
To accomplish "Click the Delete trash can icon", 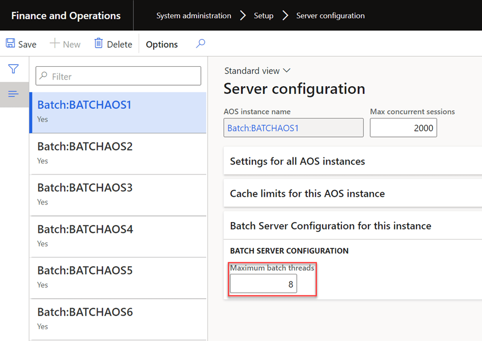I will click(98, 44).
